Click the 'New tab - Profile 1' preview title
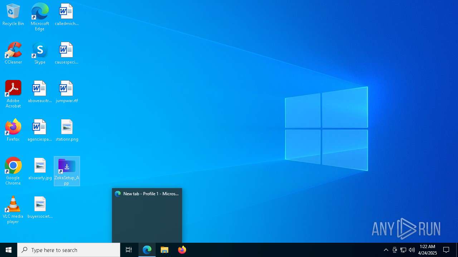The image size is (458, 257). 151,194
